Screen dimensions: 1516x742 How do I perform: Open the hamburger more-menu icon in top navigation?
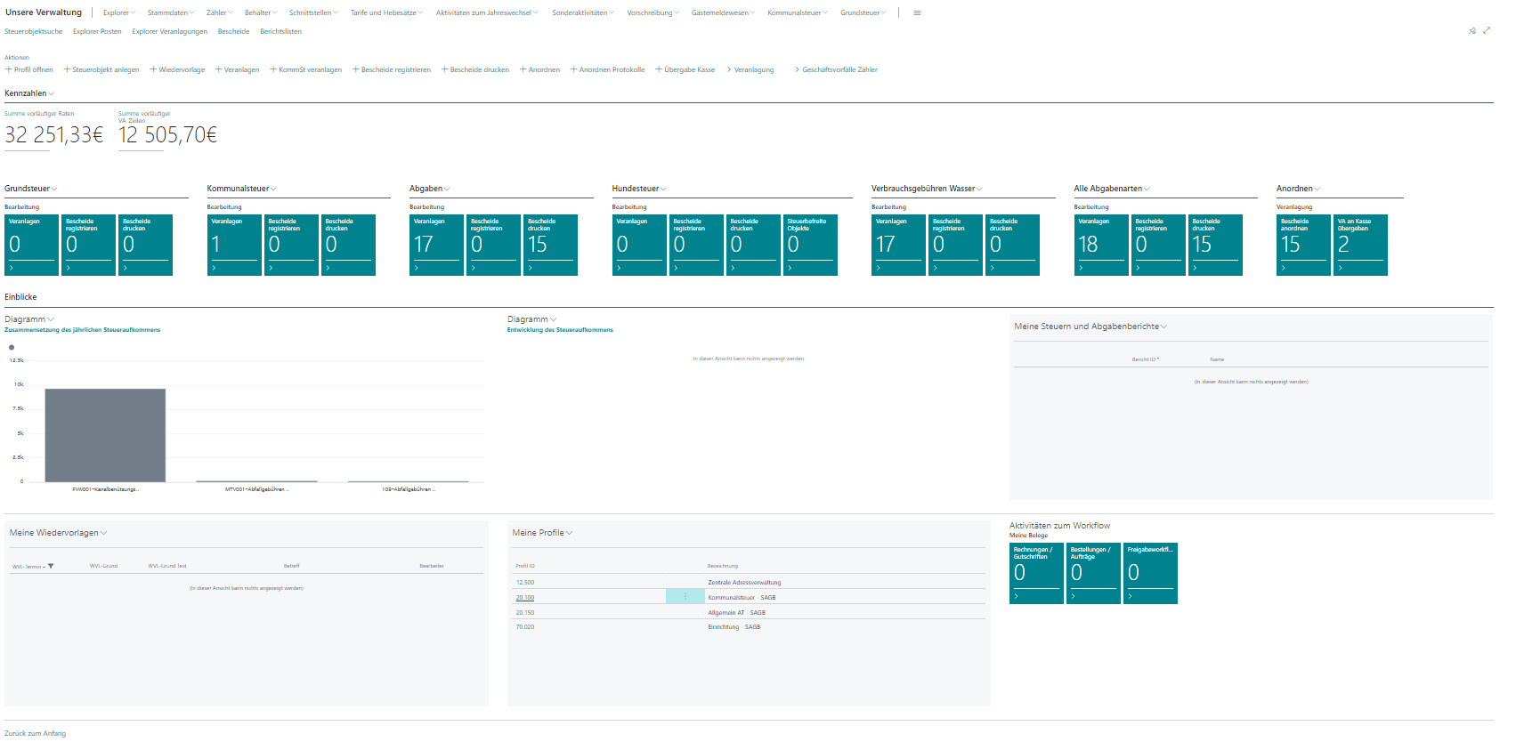click(x=917, y=13)
